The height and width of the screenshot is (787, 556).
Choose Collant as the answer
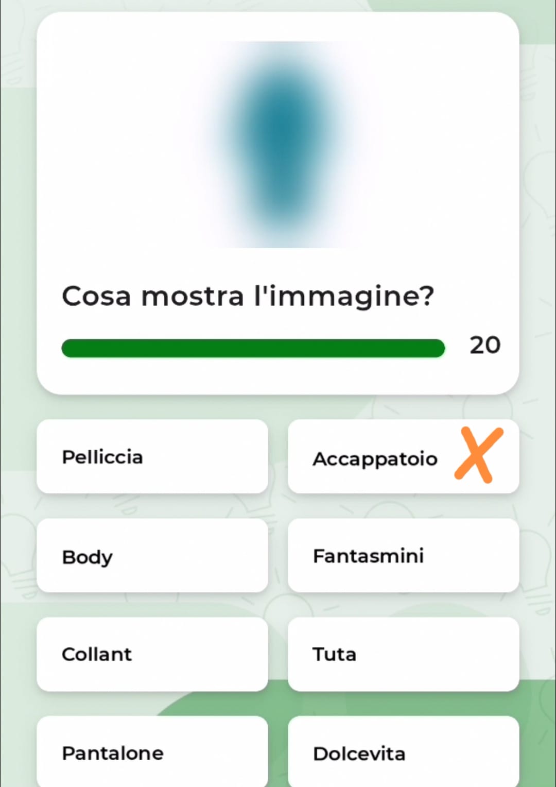point(152,655)
